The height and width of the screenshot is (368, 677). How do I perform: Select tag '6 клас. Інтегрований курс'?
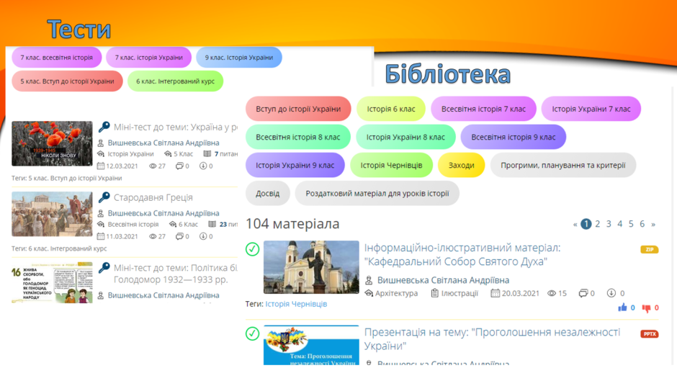pyautogui.click(x=175, y=81)
